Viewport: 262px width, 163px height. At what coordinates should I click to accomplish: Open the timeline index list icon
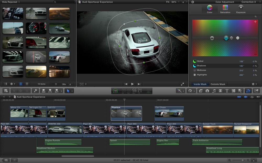(14, 160)
